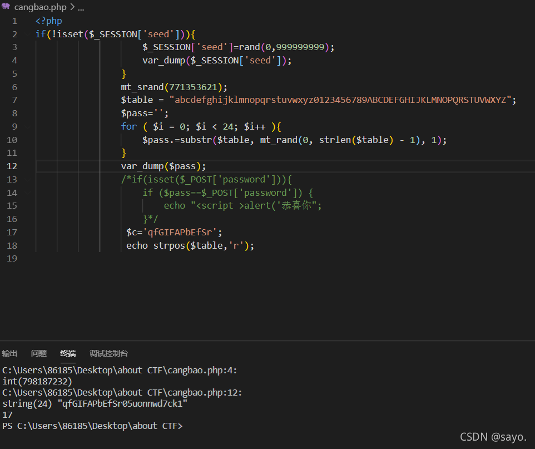The width and height of the screenshot is (535, 449).
Task: Click the comment terminator }*/ on line 16
Action: coord(150,219)
